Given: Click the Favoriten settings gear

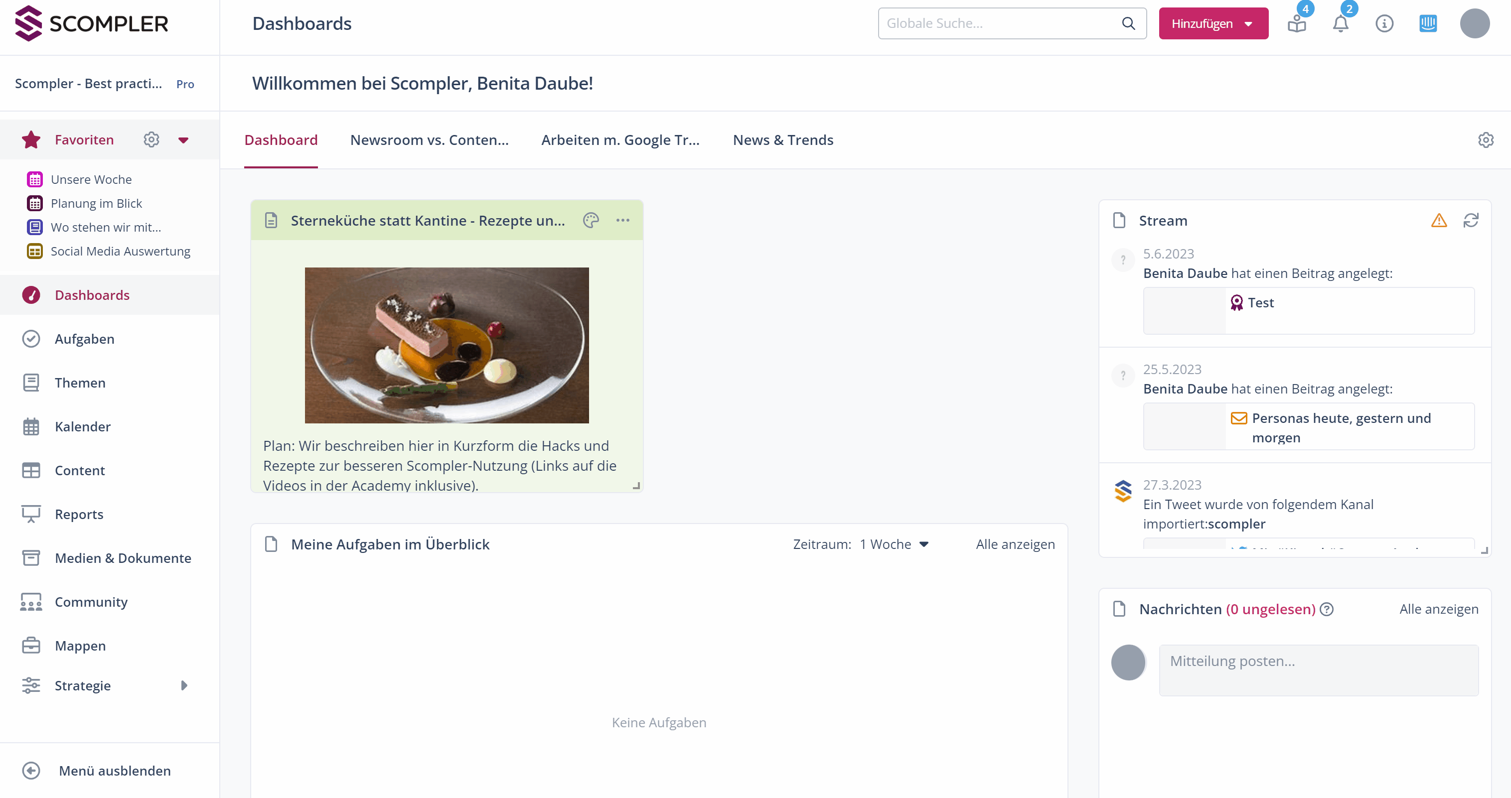Looking at the screenshot, I should tap(151, 139).
